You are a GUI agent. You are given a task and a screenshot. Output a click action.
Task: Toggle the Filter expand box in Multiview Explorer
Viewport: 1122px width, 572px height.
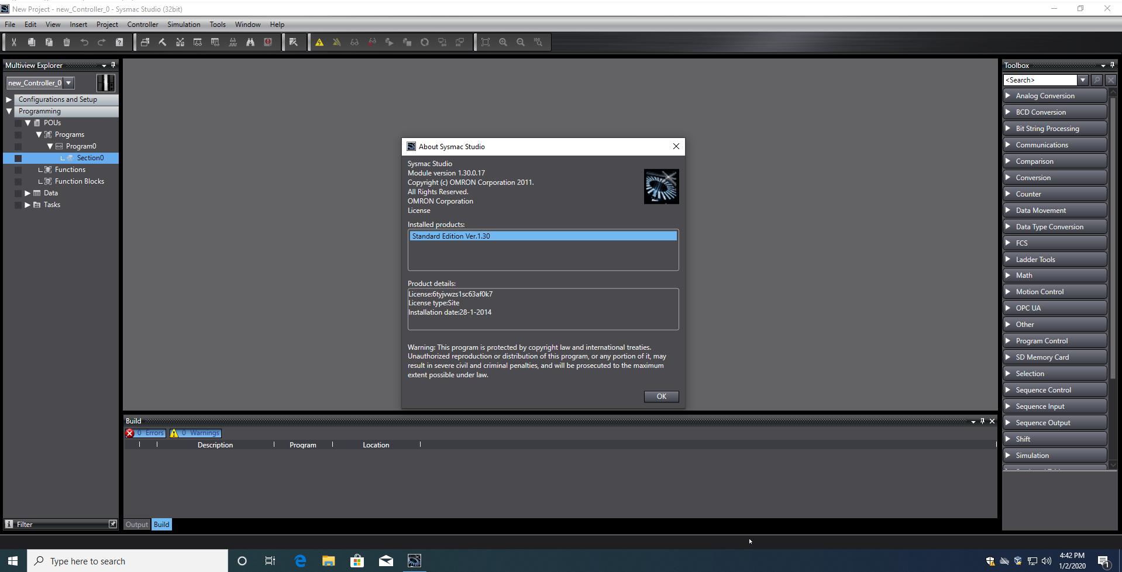[113, 524]
